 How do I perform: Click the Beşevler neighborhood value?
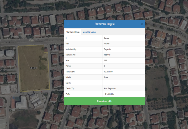point(107,49)
